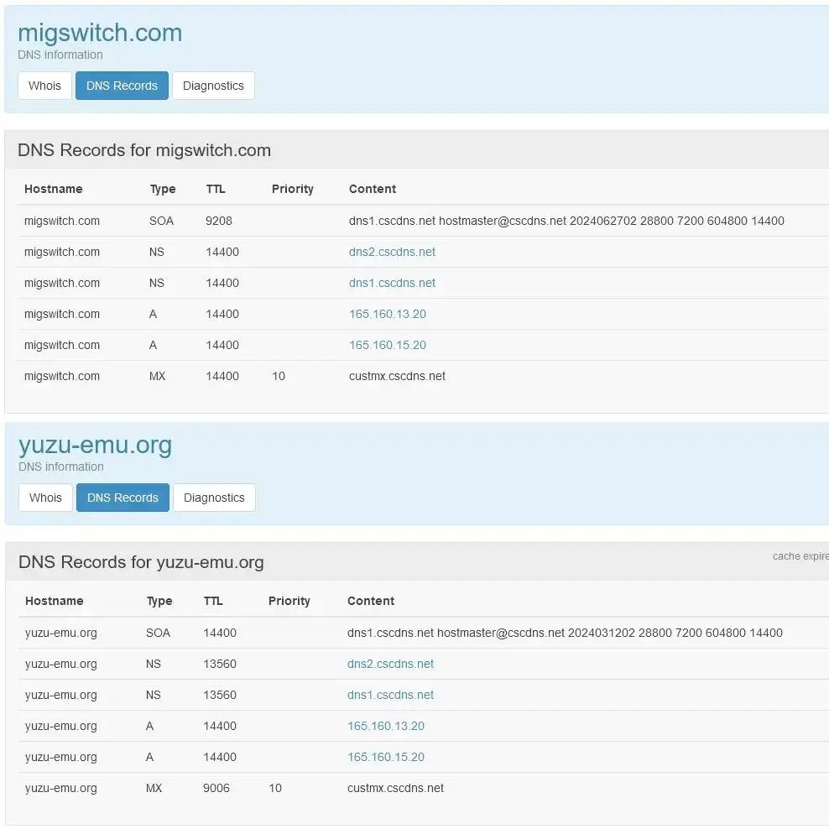Click the MX type cell for migswitch.com
The width and height of the screenshot is (829, 829).
pos(158,376)
